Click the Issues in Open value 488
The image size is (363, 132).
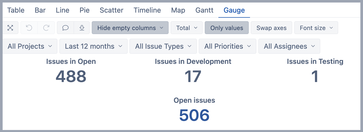coord(71,76)
